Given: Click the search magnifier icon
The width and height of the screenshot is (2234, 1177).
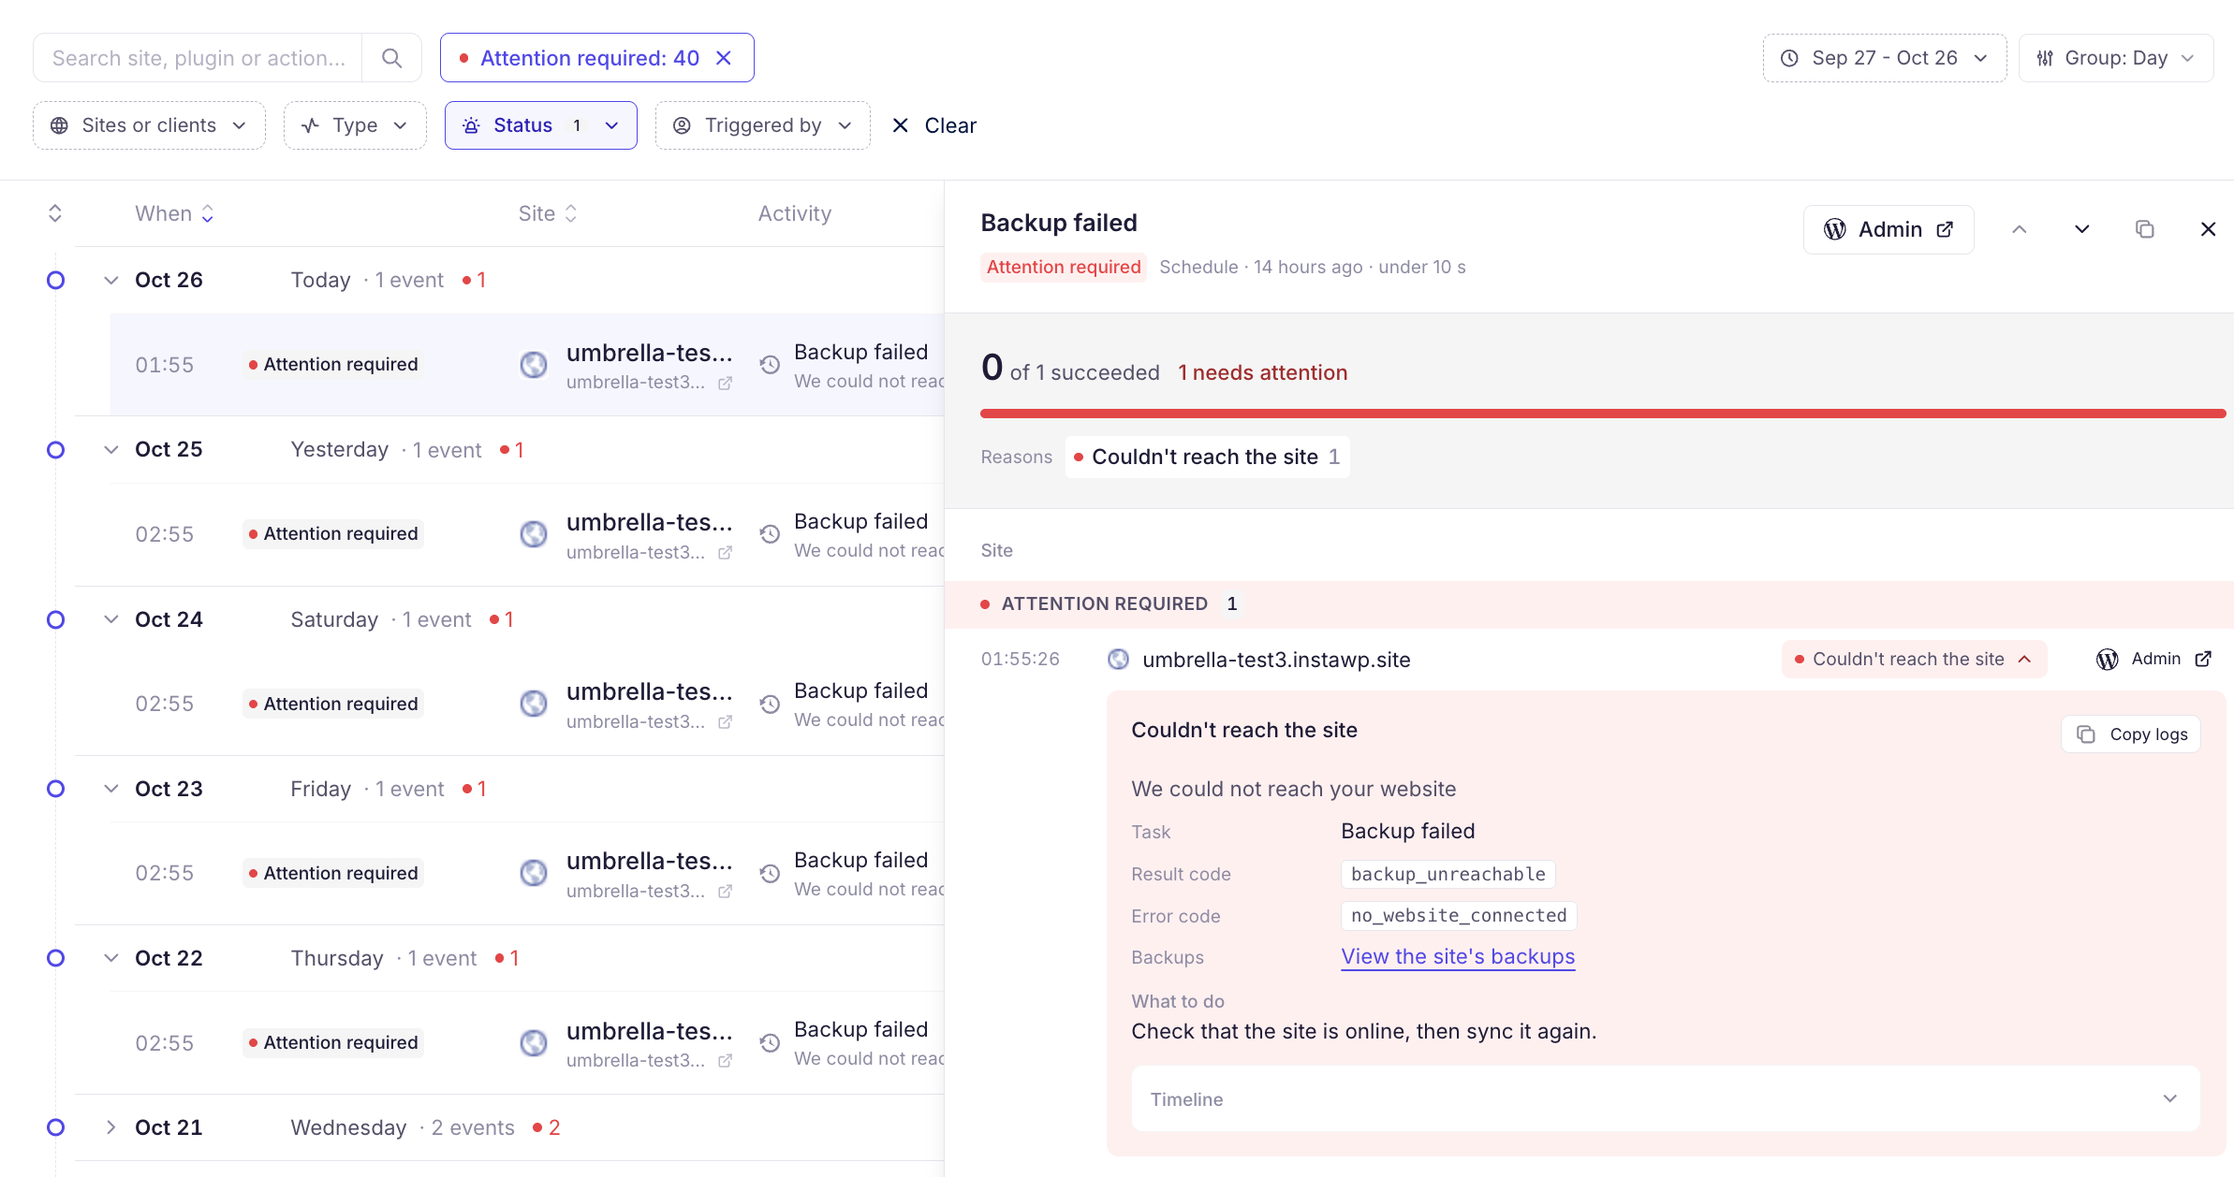Looking at the screenshot, I should click(x=391, y=58).
